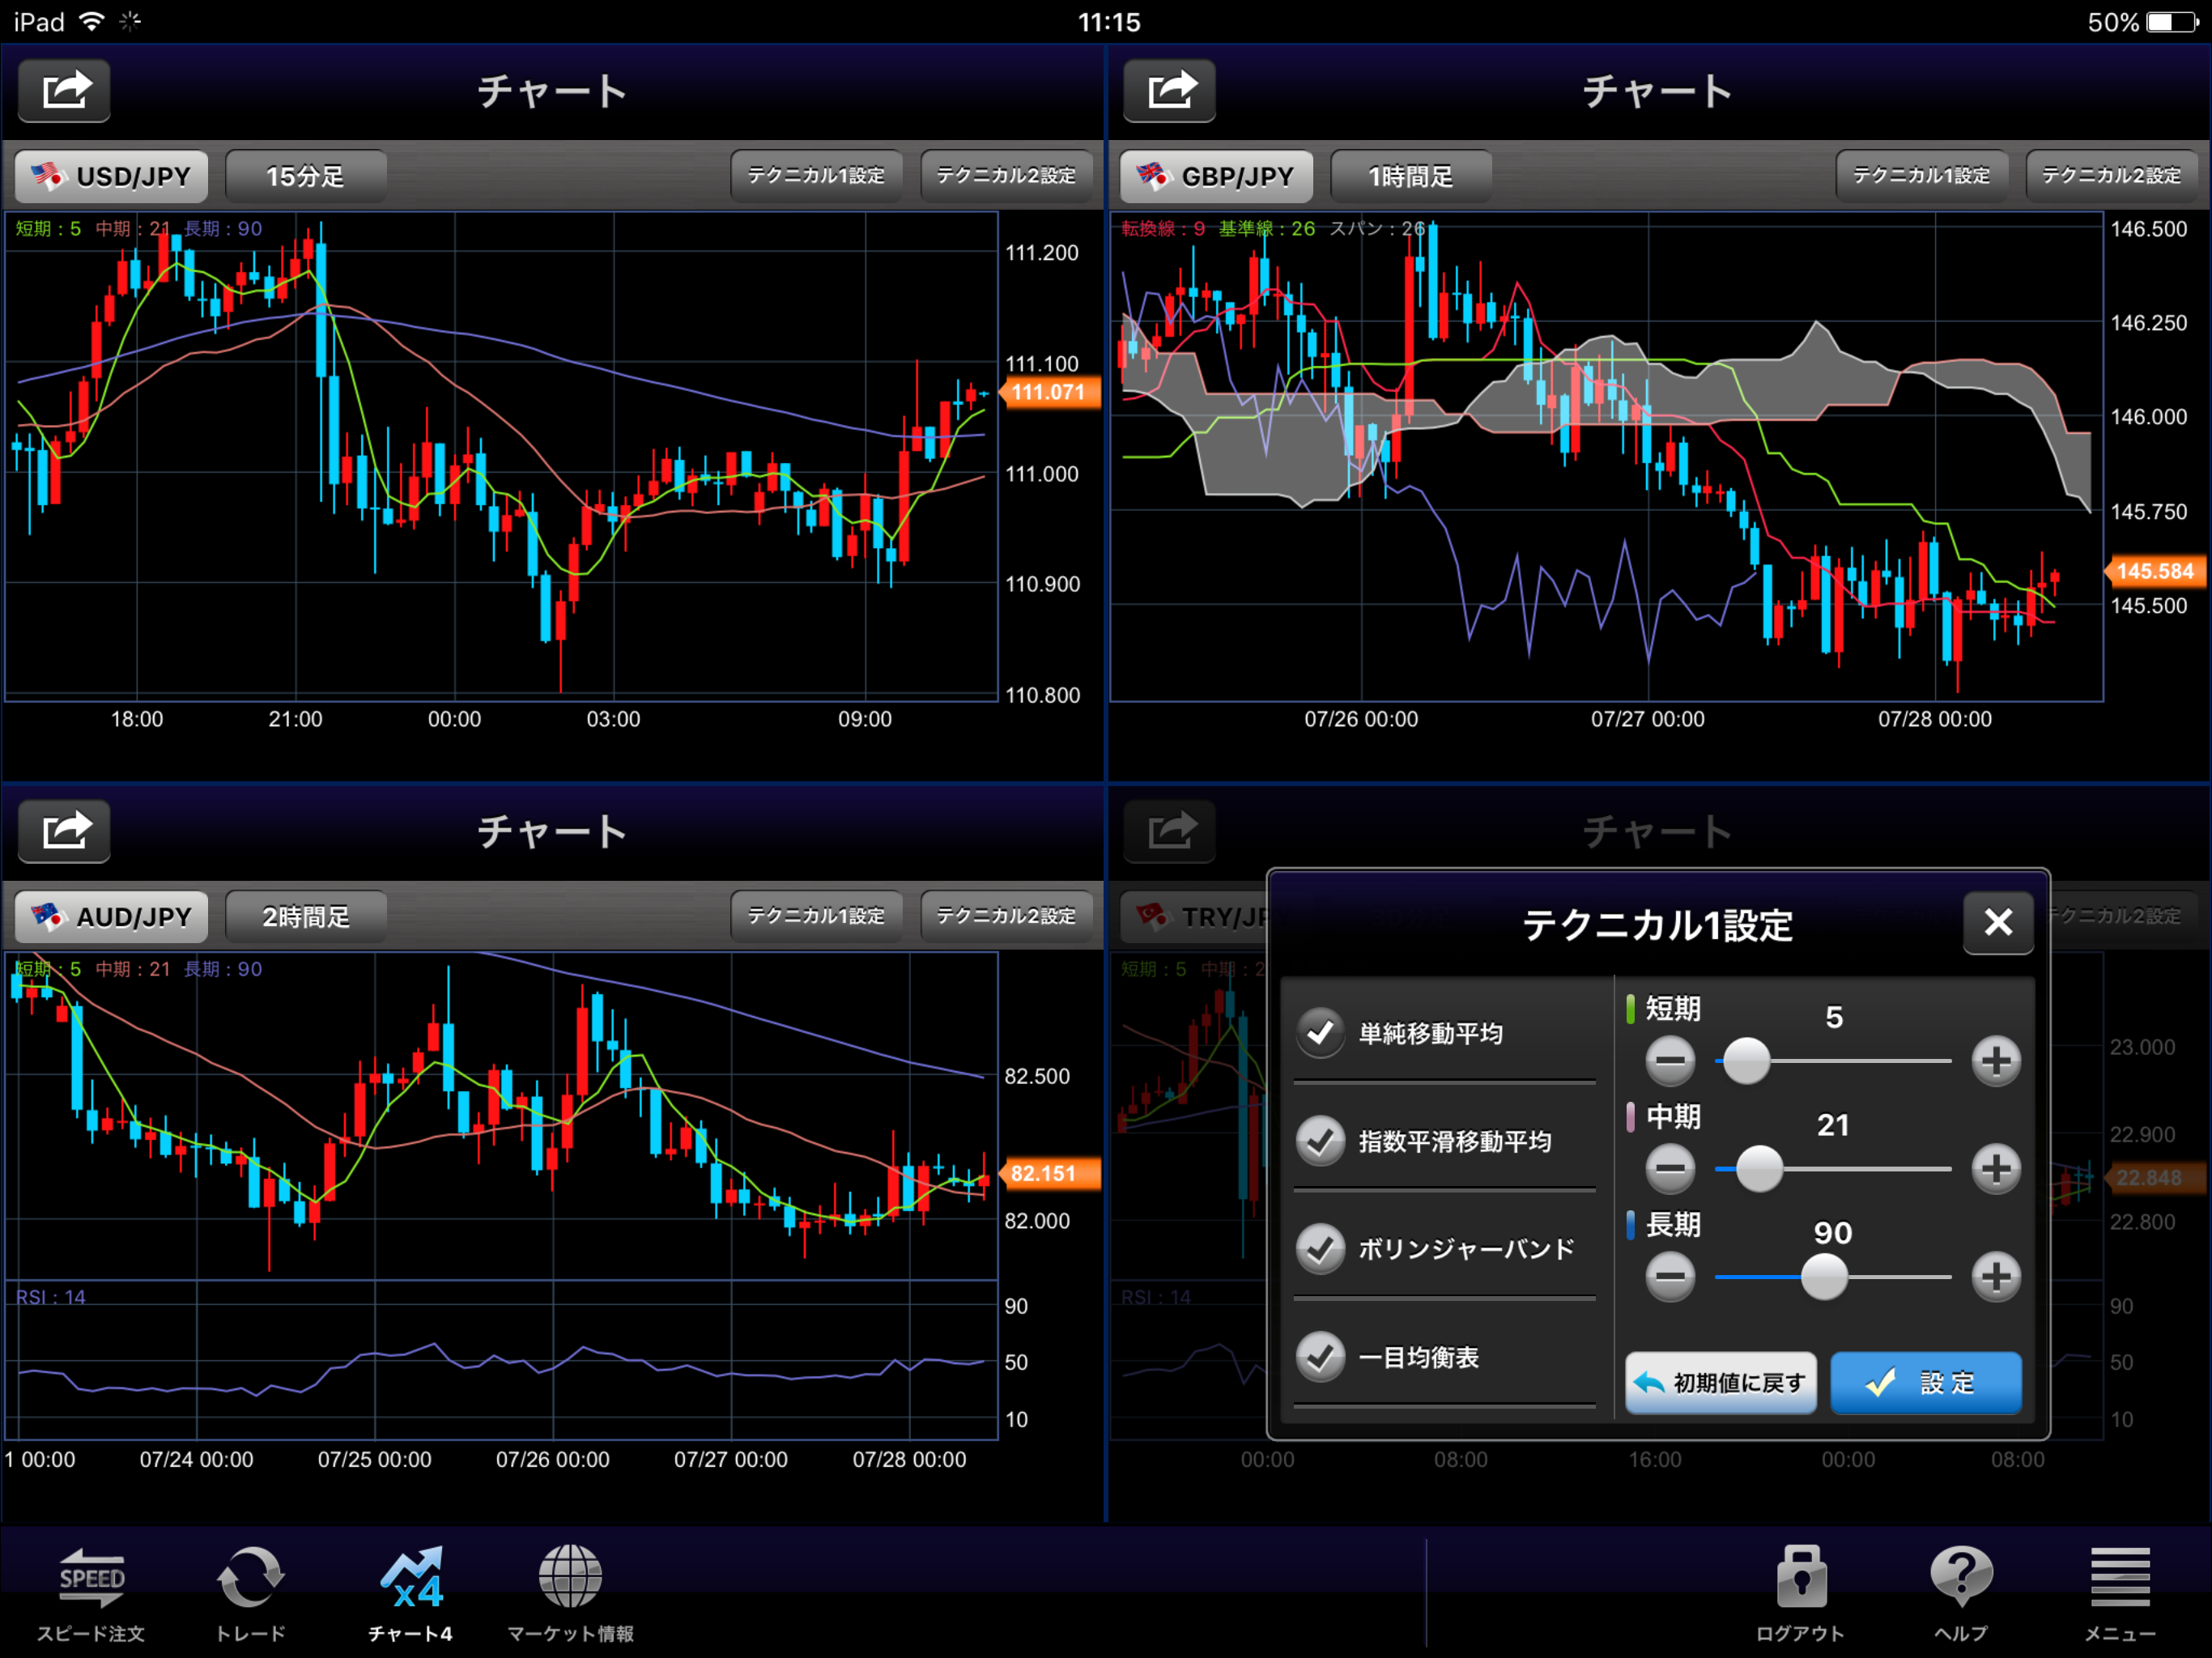The height and width of the screenshot is (1658, 2212).
Task: Toggle the ボリンジャーバンド checkbox
Action: point(1320,1248)
